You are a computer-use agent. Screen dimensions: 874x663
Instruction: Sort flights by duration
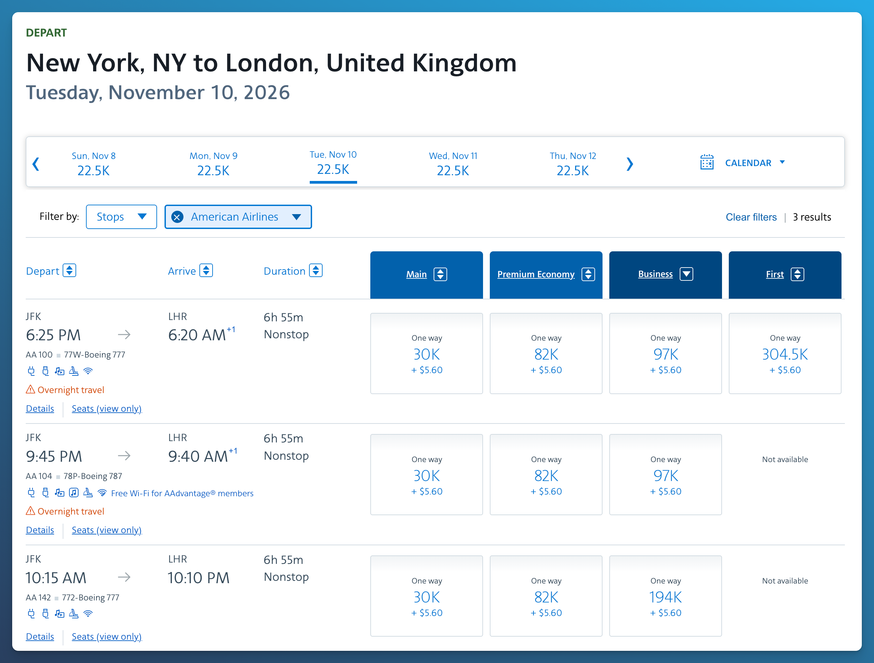coord(316,271)
